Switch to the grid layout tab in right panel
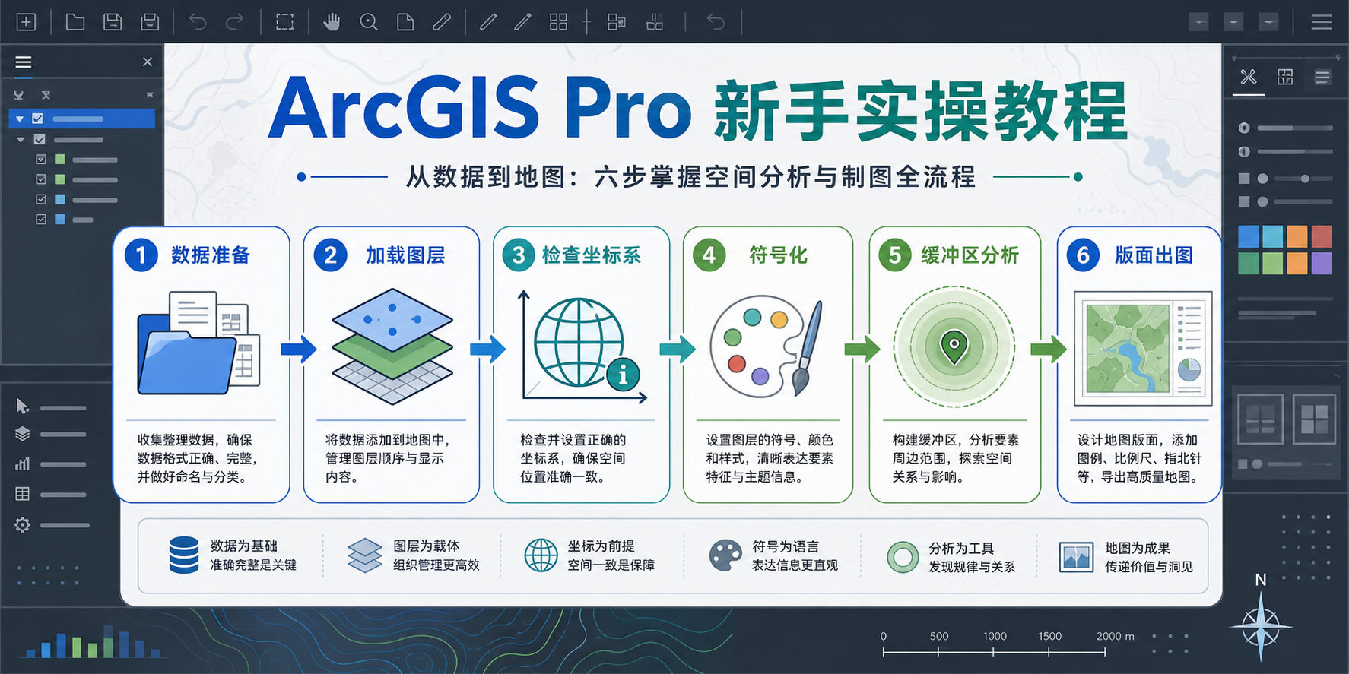Viewport: 1349px width, 674px height. point(1285,77)
